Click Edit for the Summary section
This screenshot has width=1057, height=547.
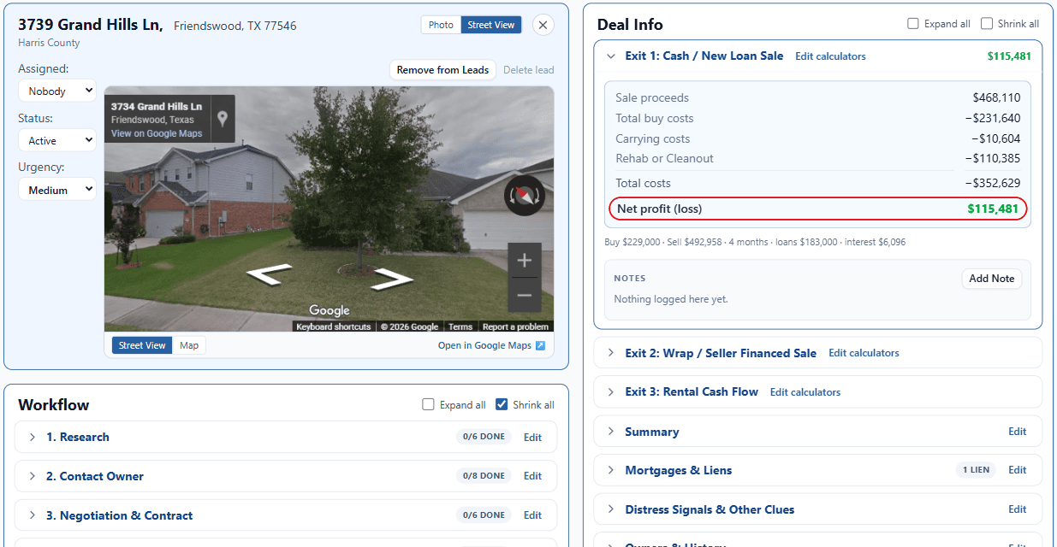coord(1017,432)
